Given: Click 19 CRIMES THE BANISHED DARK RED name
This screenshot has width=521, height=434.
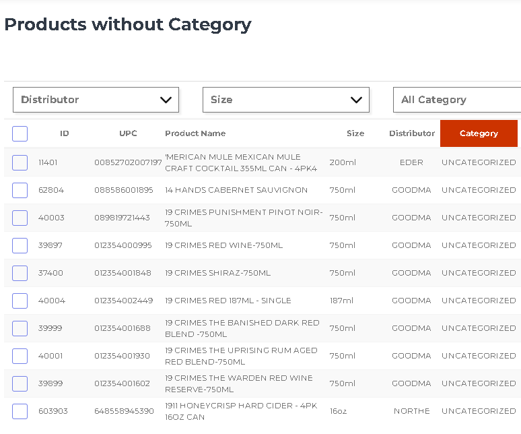Looking at the screenshot, I should [242, 328].
